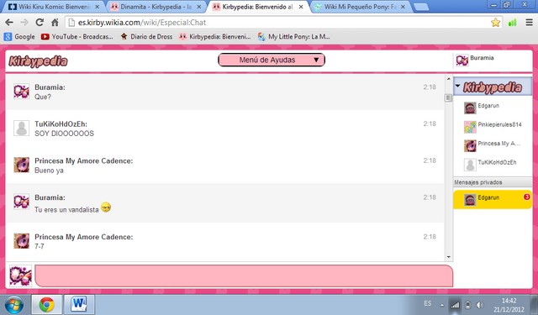Open the YouTube - Broadcas... bookmark
538x315 pixels.
coord(77,37)
